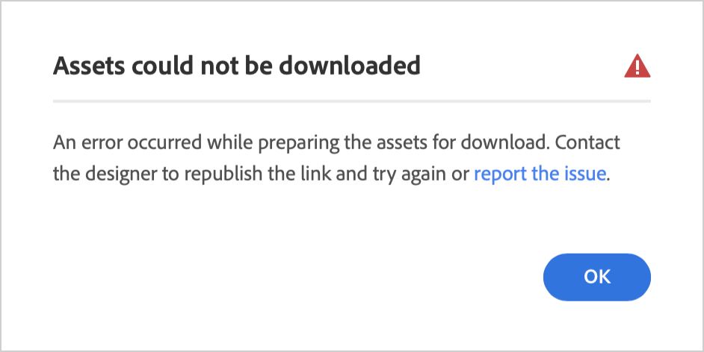Click the red warning triangle icon

coord(637,68)
